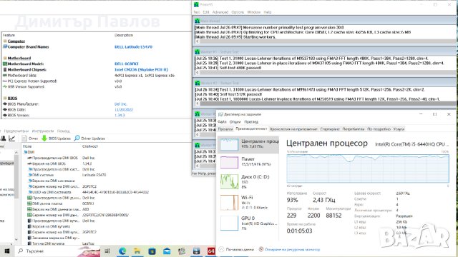Switch to the Услуги tab
The image size is (458, 257).
tap(399, 129)
